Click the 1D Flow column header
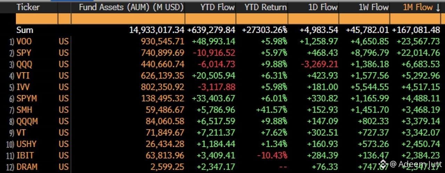Viewport: 445px width, 173px height. (322, 7)
